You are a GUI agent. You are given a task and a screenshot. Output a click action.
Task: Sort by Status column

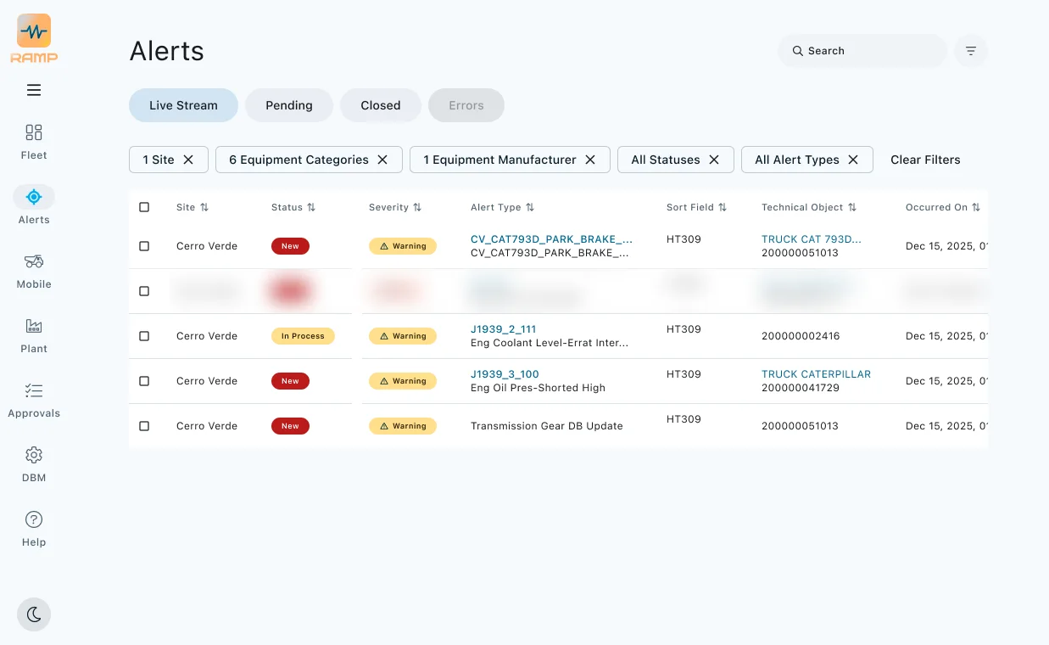click(x=293, y=207)
